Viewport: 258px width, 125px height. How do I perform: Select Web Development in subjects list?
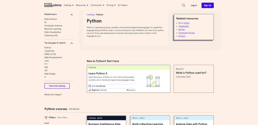[53, 57]
